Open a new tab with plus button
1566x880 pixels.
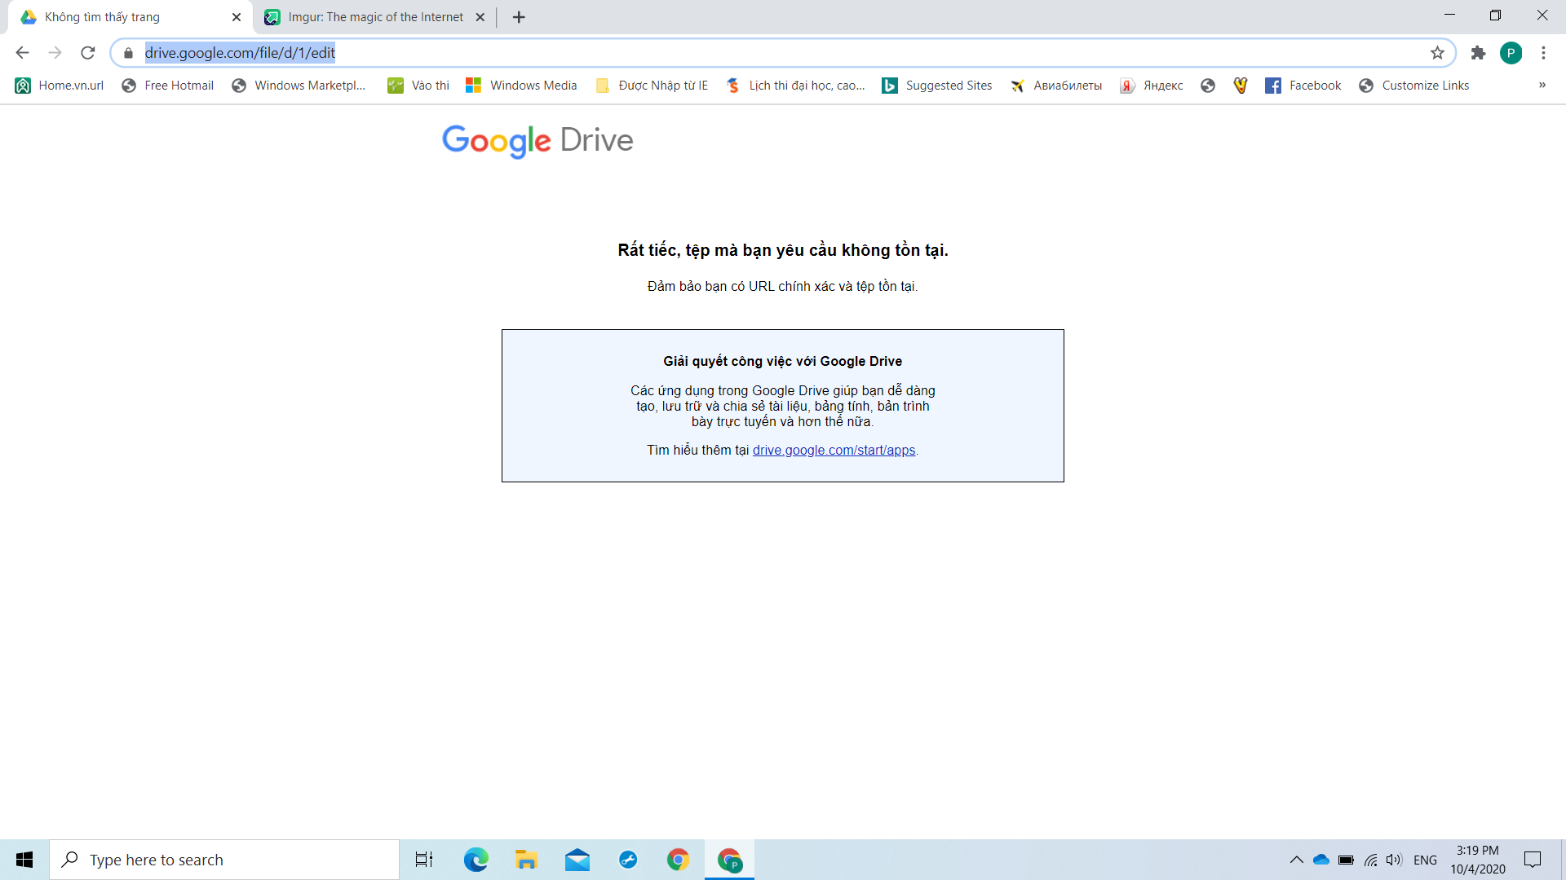click(x=519, y=17)
